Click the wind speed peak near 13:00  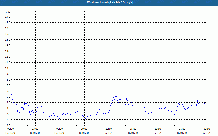116,94
